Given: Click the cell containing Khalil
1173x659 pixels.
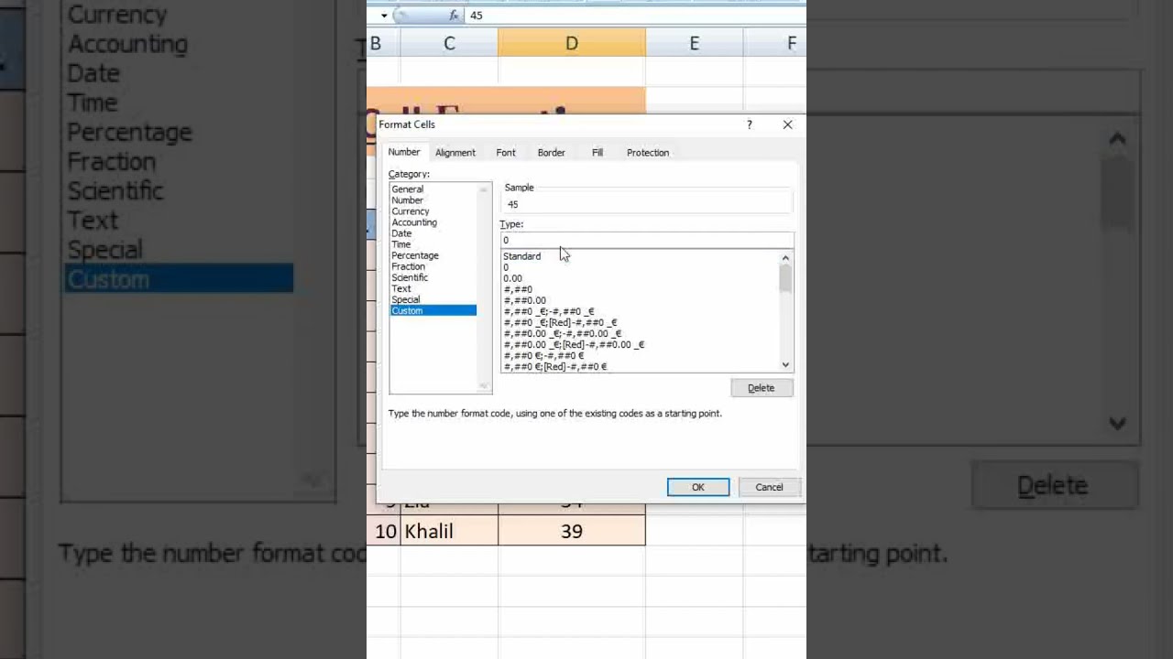Looking at the screenshot, I should point(449,532).
